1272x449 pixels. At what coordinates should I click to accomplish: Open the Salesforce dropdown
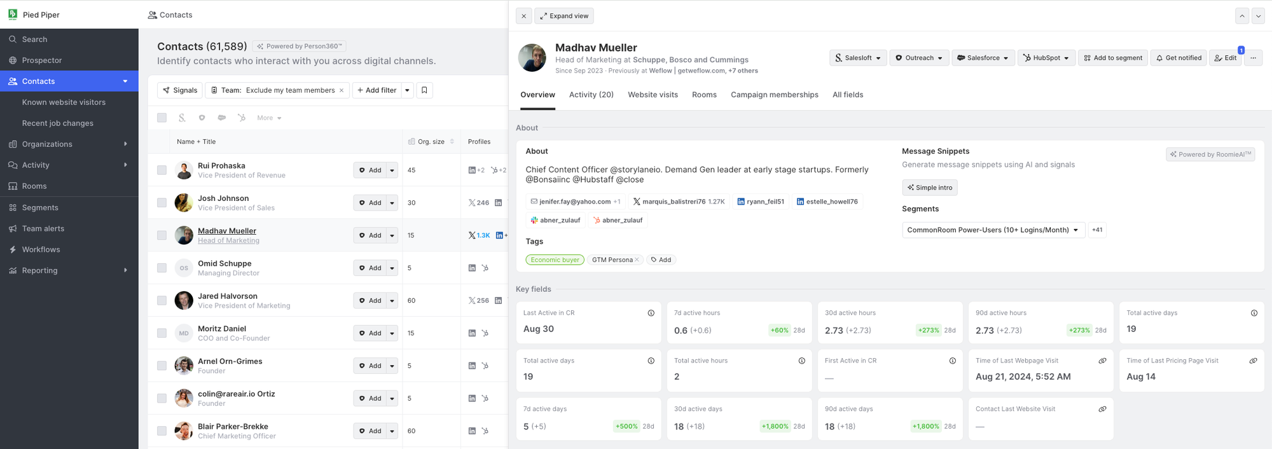tap(983, 58)
